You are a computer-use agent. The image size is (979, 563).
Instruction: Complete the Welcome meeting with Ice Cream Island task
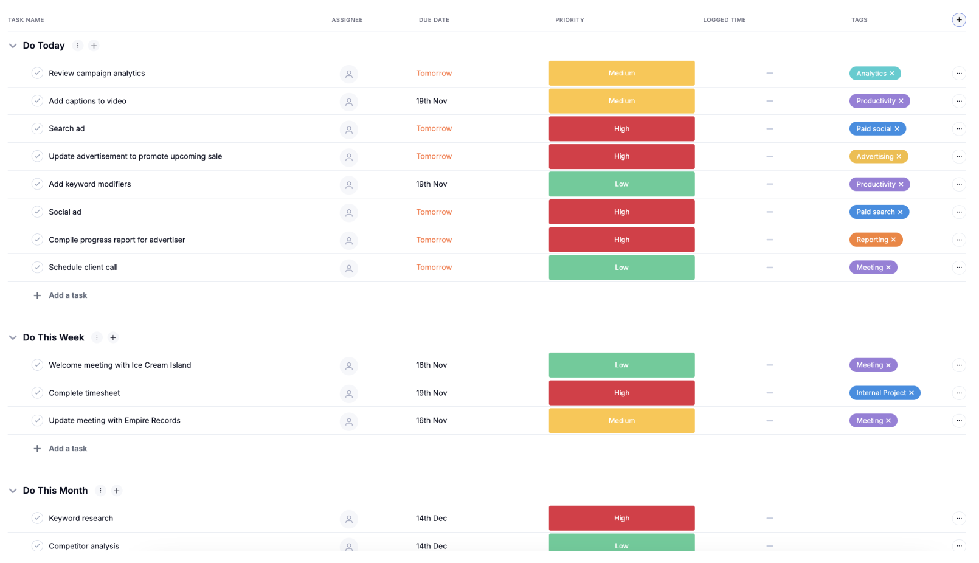37,365
